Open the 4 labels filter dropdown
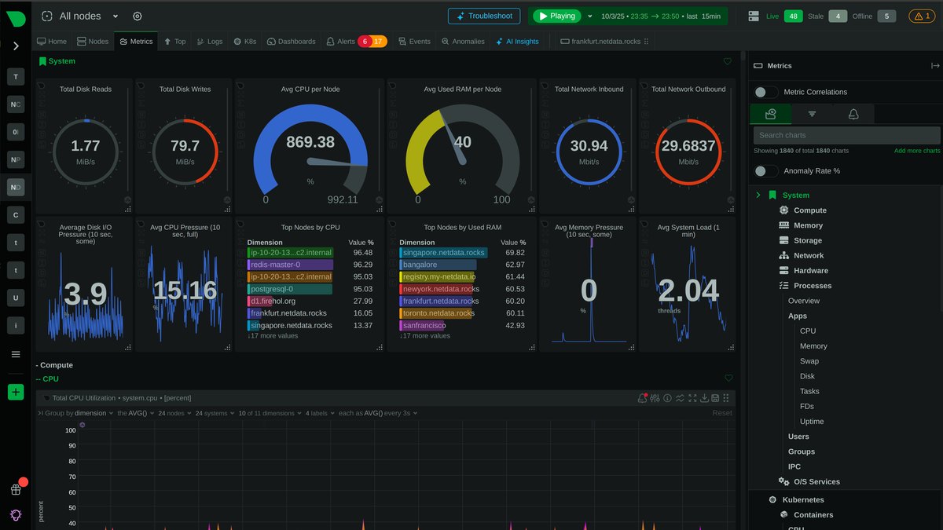 click(x=321, y=413)
